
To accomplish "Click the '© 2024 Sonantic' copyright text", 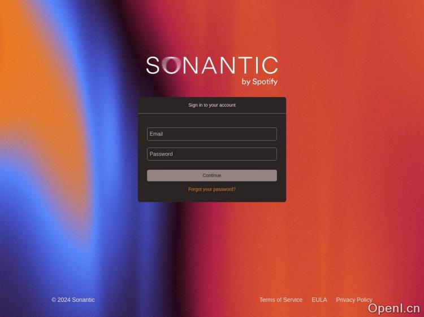I will tap(73, 300).
